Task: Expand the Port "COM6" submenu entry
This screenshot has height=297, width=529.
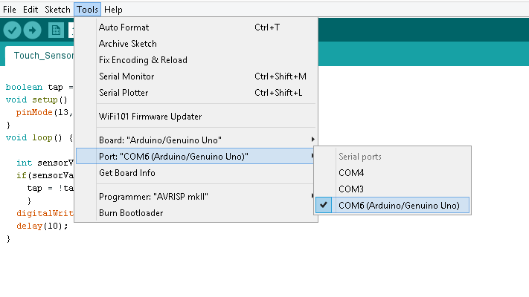Action: point(196,156)
